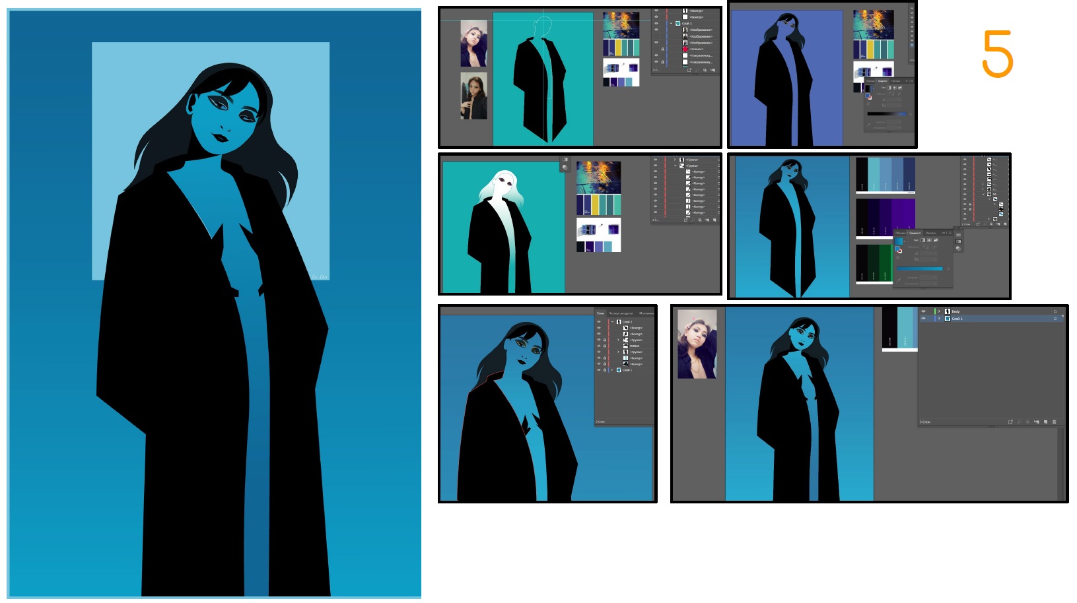Choose the radial gradient type
Image resolution: width=1077 pixels, height=603 pixels.
pos(929,240)
